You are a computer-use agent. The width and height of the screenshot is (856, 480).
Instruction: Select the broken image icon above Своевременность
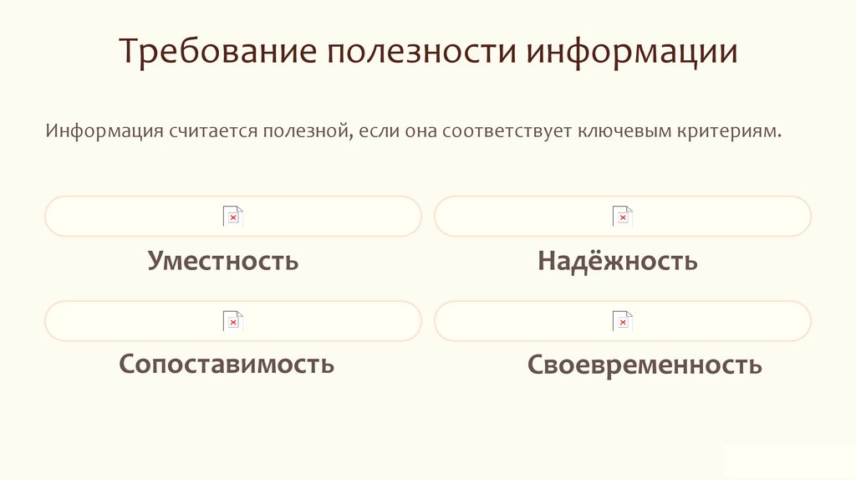click(622, 320)
